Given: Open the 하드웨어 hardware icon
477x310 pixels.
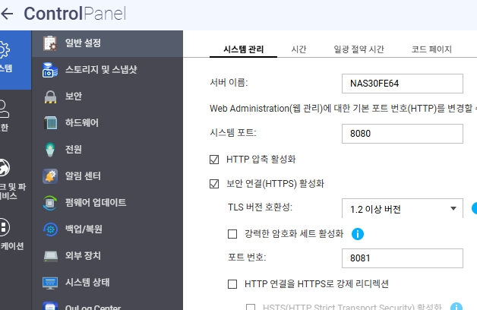Looking at the screenshot, I should (x=51, y=123).
